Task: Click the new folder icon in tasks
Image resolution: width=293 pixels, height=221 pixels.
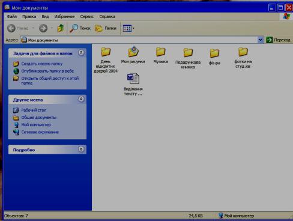Action: (x=16, y=64)
